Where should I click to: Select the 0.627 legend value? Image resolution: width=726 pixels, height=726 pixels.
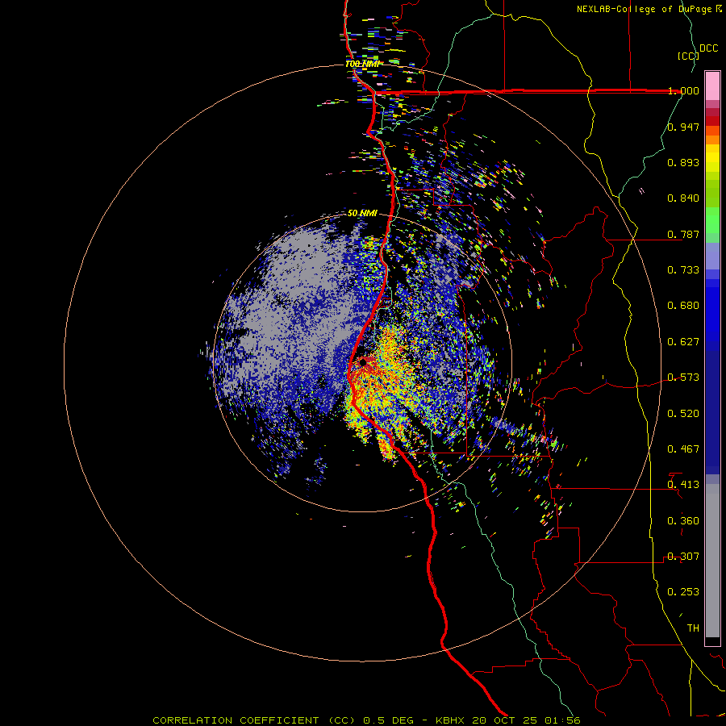(683, 342)
